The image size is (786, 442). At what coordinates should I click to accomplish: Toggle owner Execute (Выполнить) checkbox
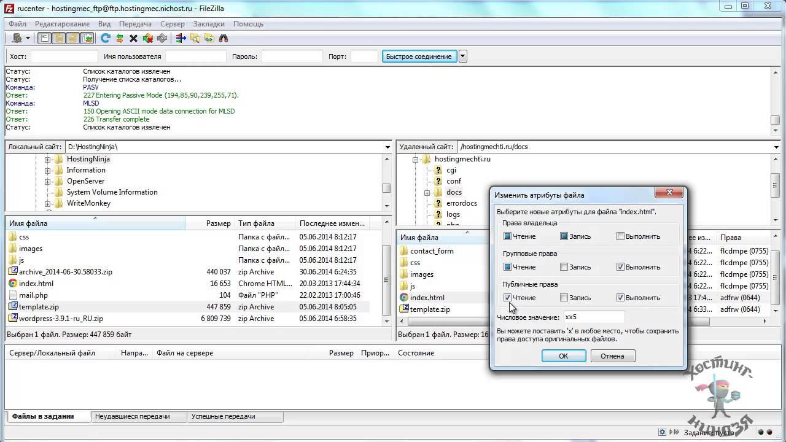[620, 236]
